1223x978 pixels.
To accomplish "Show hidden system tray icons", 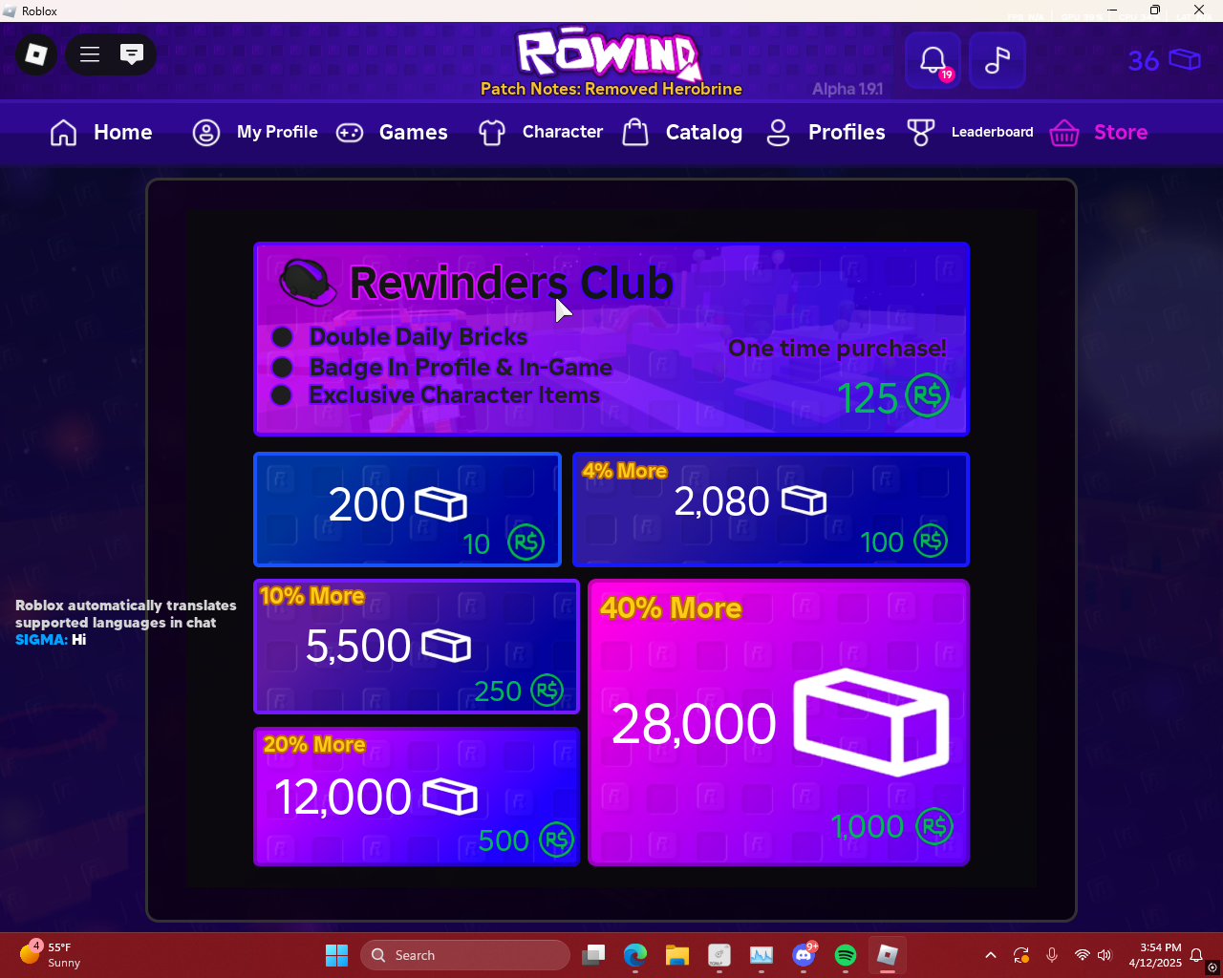I will click(991, 955).
